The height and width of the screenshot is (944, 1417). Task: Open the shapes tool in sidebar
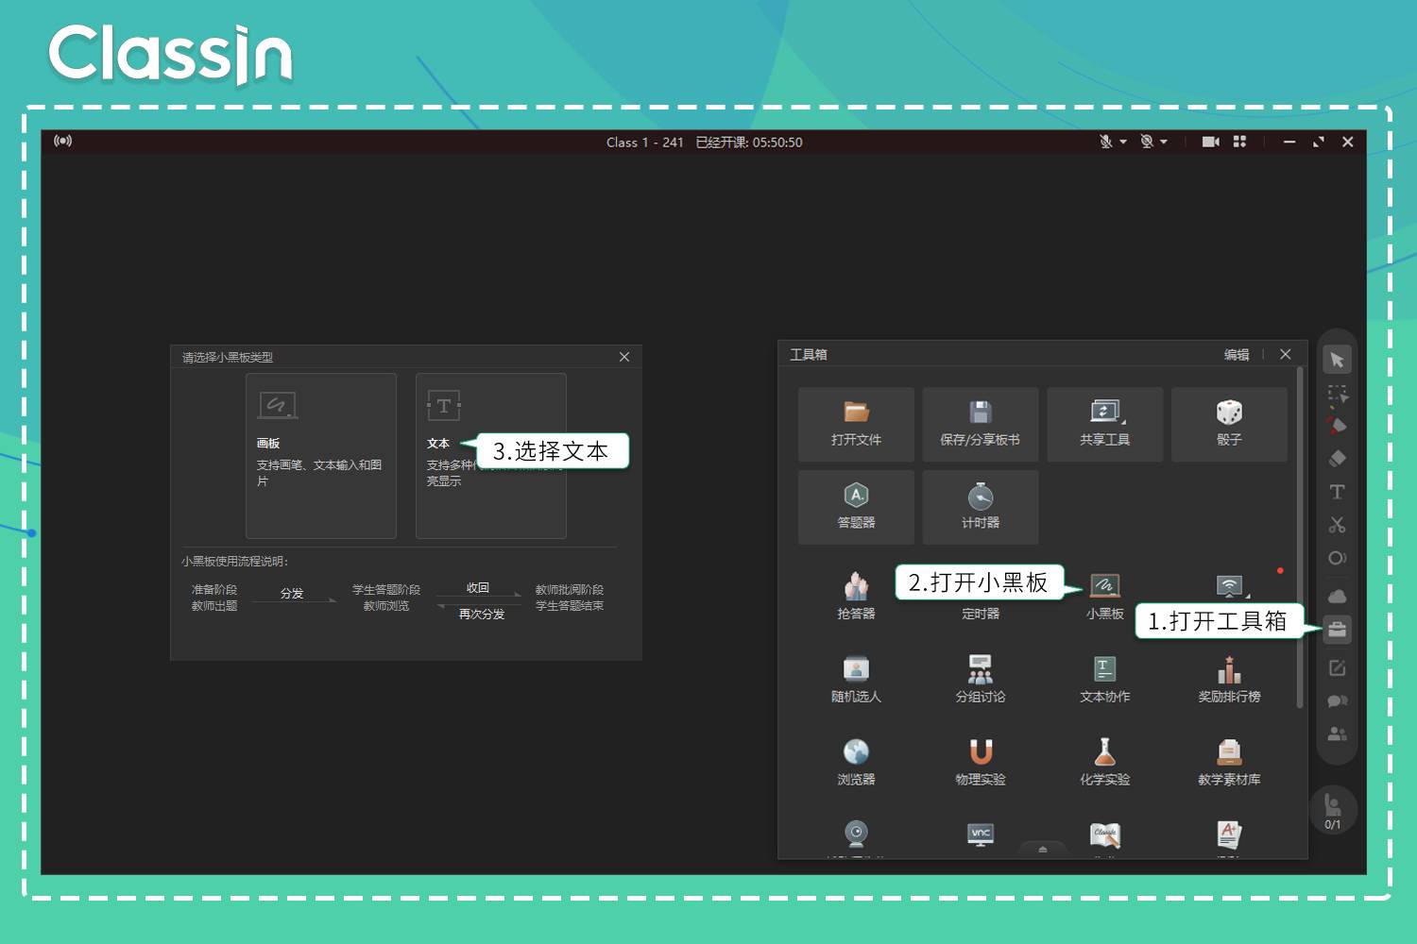(x=1337, y=558)
